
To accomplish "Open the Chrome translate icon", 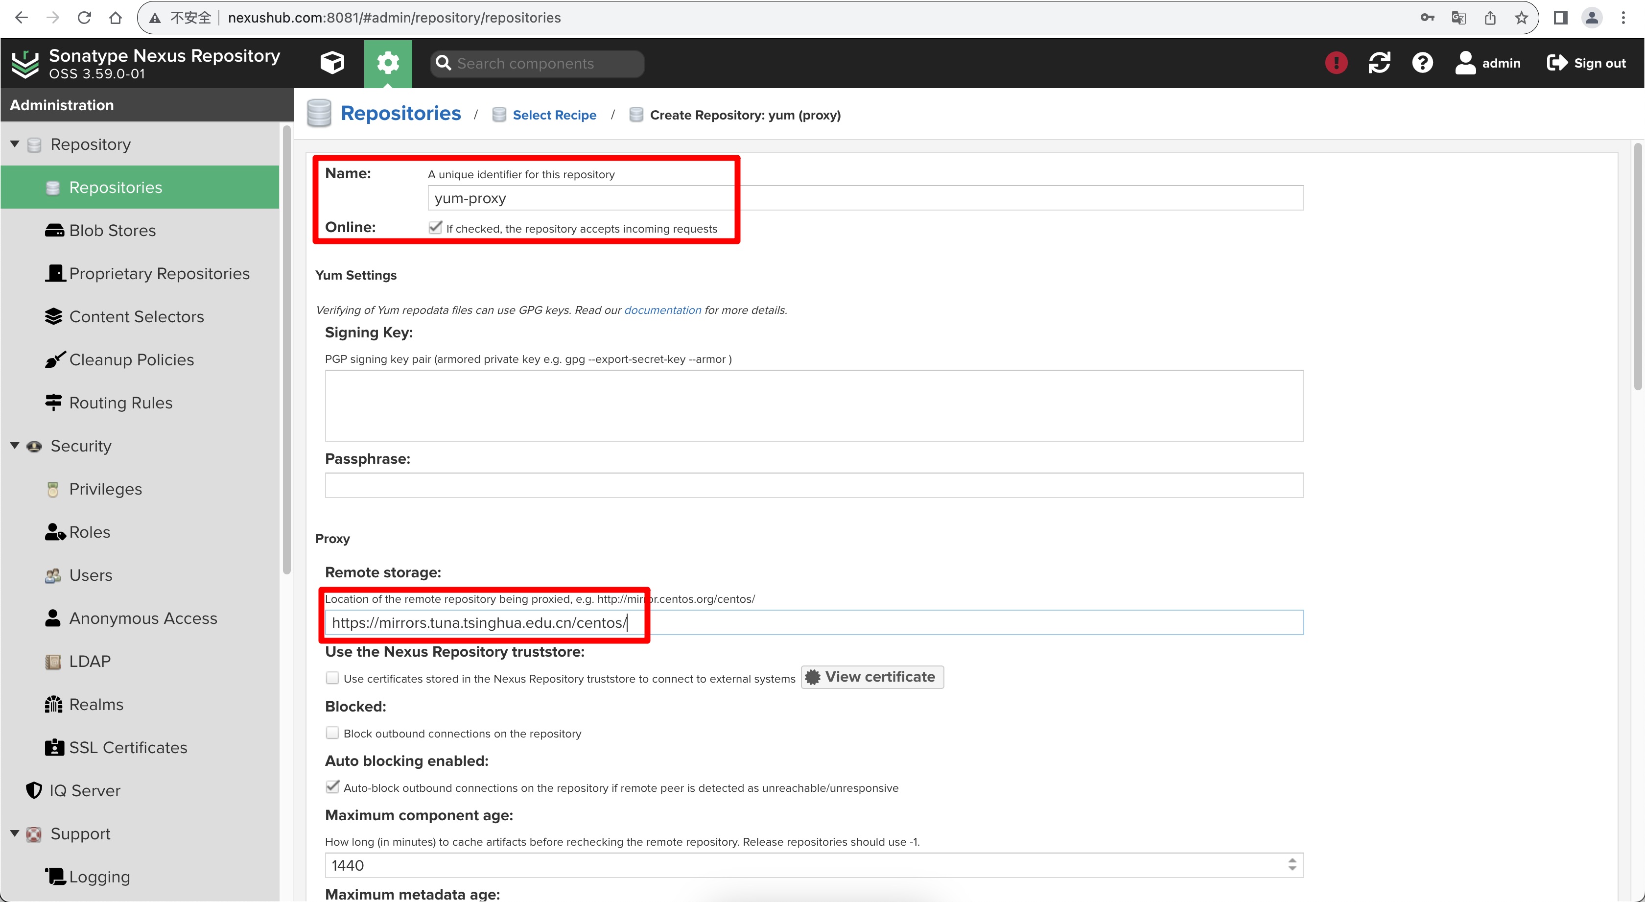I will 1458,17.
